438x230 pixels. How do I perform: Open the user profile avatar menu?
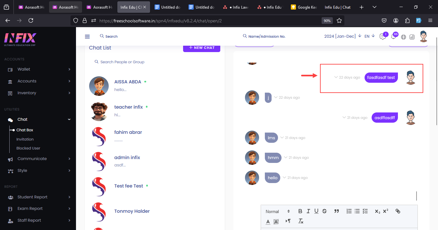coord(424,36)
